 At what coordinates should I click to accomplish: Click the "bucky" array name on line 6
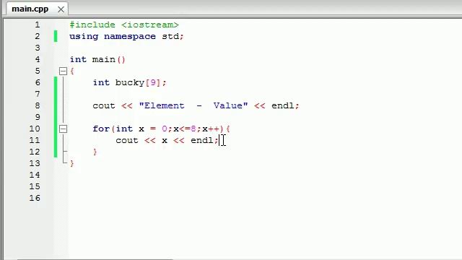coord(130,82)
